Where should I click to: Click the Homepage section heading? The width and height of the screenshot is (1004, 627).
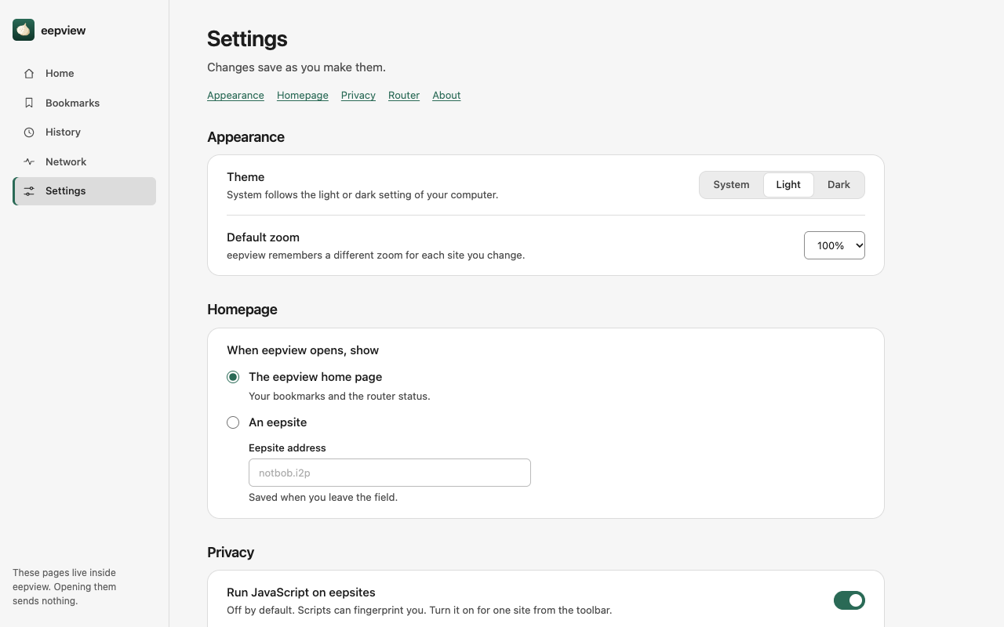242,310
